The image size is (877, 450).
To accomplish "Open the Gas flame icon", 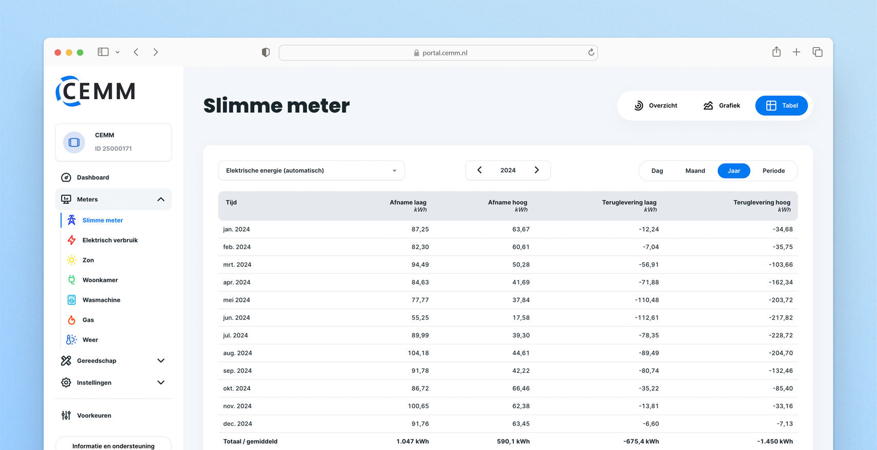I will click(72, 320).
